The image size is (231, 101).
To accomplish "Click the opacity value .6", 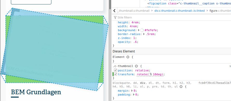I will 135,42.
